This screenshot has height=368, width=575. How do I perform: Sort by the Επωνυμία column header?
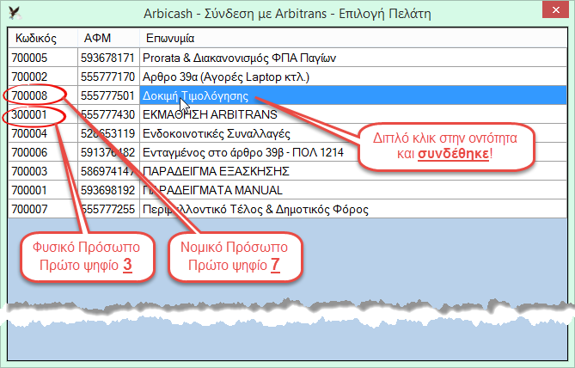[x=353, y=38]
